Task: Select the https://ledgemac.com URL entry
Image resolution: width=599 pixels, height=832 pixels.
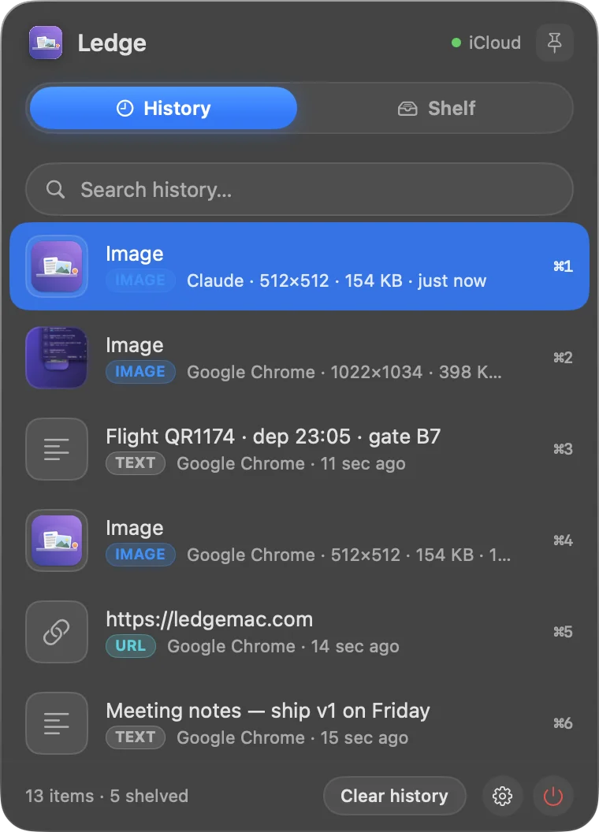Action: coord(299,631)
